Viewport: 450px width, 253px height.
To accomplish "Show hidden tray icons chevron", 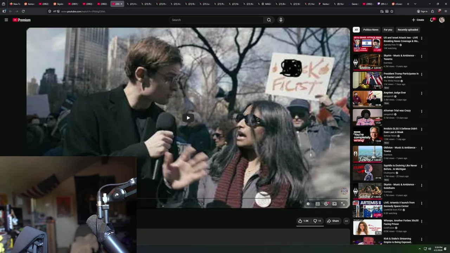I will (419, 249).
